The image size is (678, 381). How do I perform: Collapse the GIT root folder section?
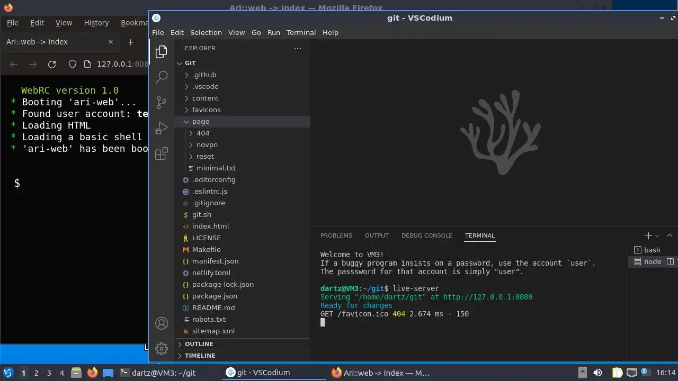242,63
